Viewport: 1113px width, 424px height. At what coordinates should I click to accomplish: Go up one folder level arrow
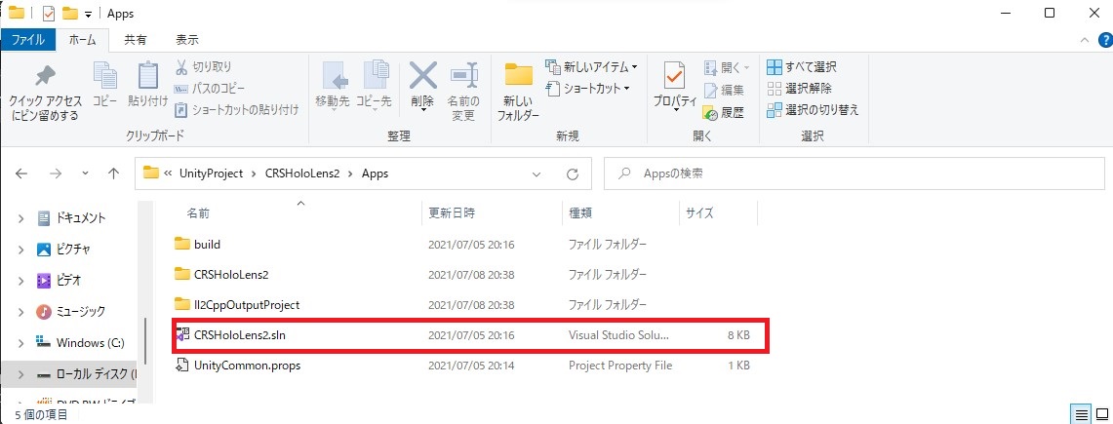tap(113, 173)
